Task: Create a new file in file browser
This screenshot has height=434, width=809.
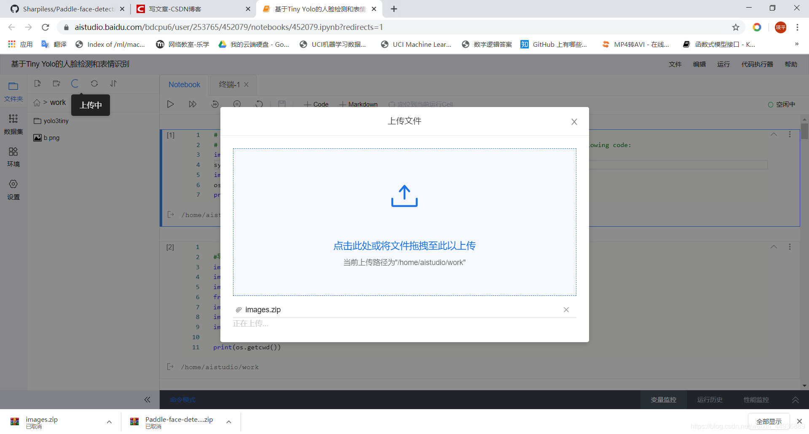Action: (x=38, y=83)
